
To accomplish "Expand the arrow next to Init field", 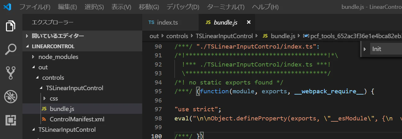I will coord(365,49).
